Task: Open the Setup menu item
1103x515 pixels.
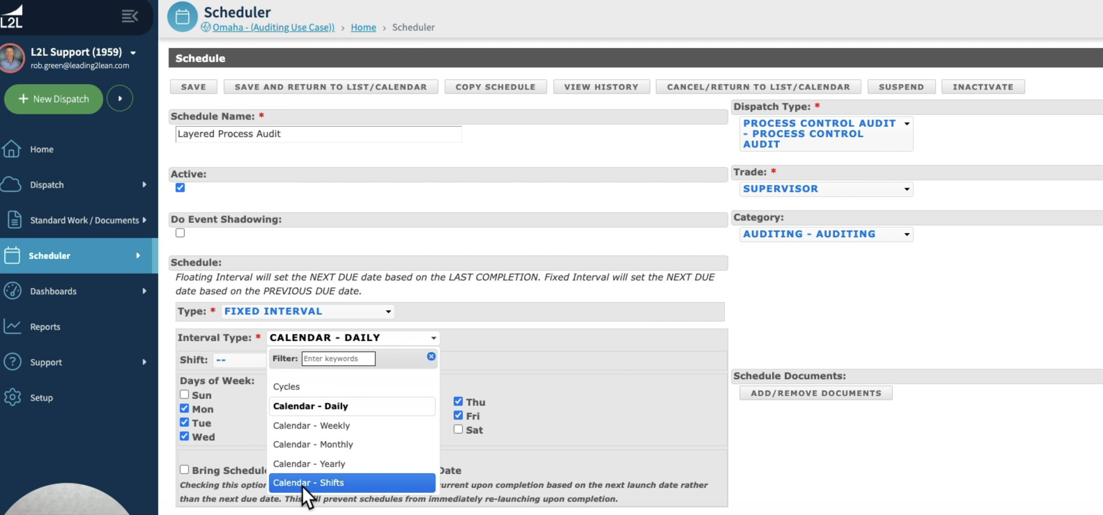Action: tap(41, 398)
